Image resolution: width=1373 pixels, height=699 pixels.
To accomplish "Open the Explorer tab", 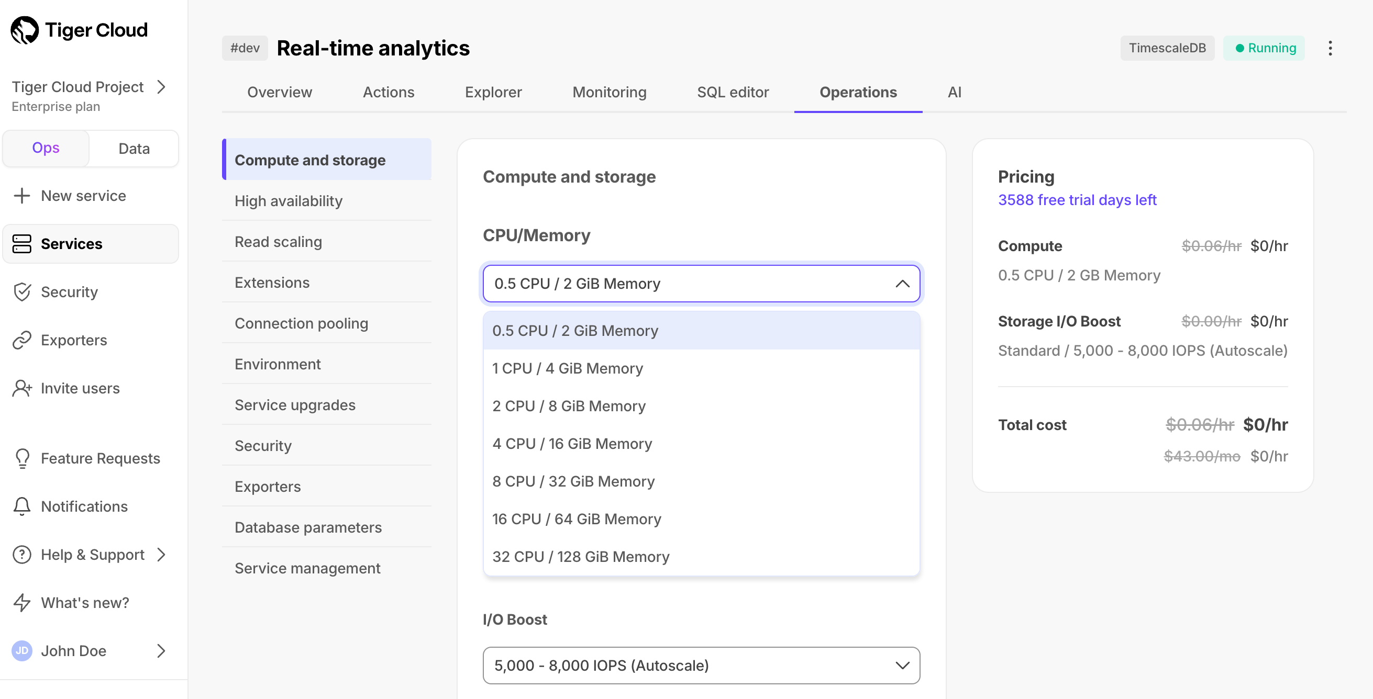I will pos(493,93).
